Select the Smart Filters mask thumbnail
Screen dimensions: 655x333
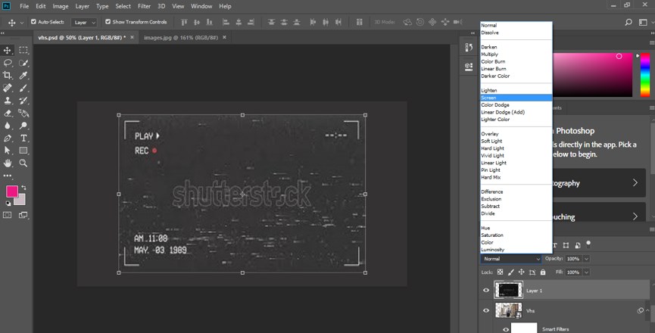coord(524,328)
